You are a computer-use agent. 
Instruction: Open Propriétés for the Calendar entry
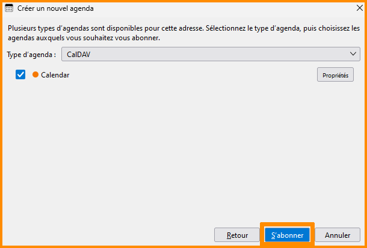(x=335, y=75)
